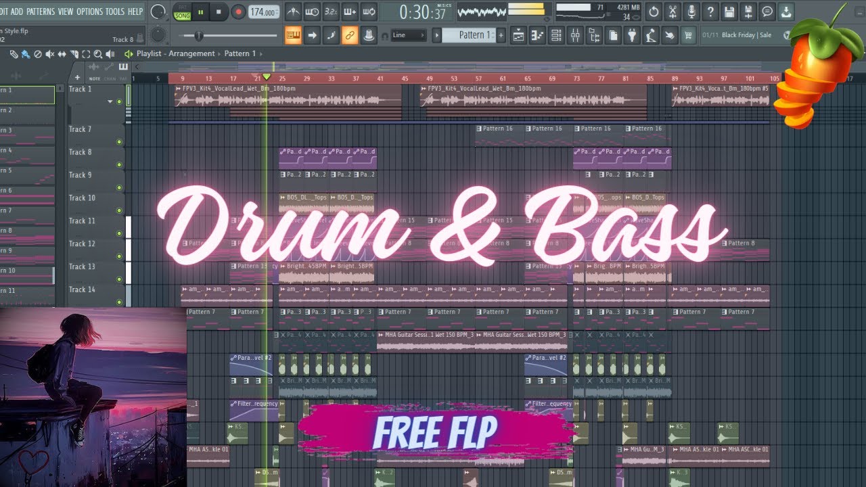Viewport: 866px width, 487px height.
Task: Select the FPV3_Kit4_VocalLead audio clip
Action: coord(288,96)
